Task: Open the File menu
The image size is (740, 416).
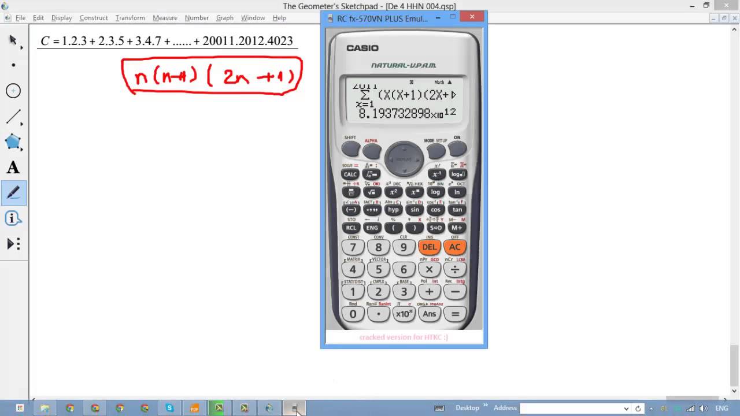Action: (20, 18)
